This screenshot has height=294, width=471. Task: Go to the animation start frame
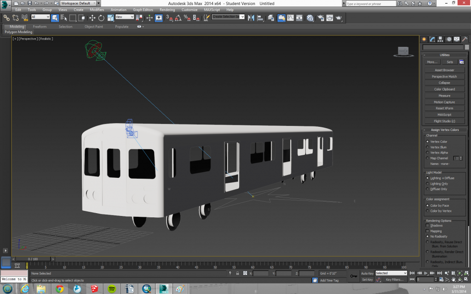[412, 273]
